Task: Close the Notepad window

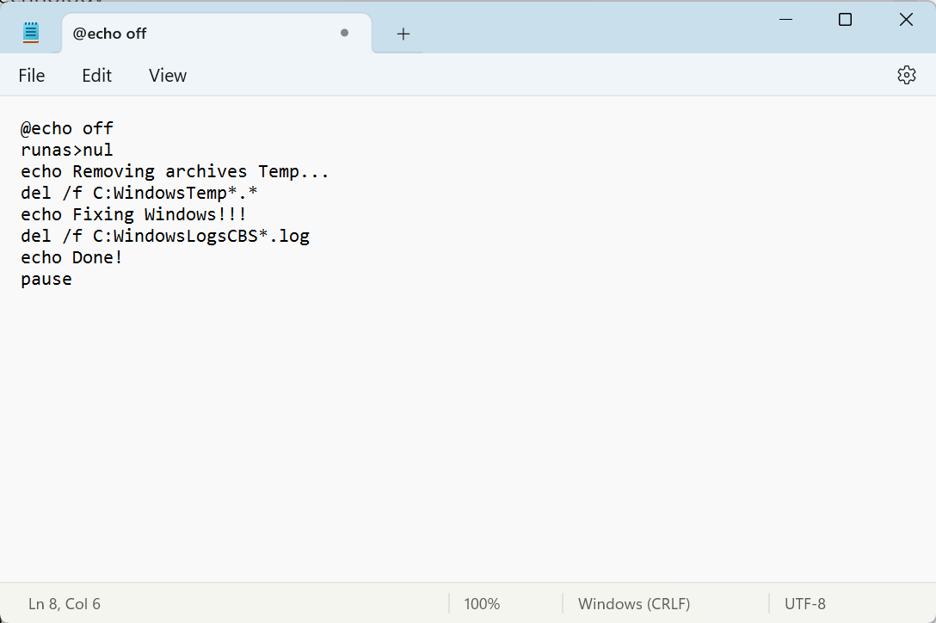Action: [906, 20]
